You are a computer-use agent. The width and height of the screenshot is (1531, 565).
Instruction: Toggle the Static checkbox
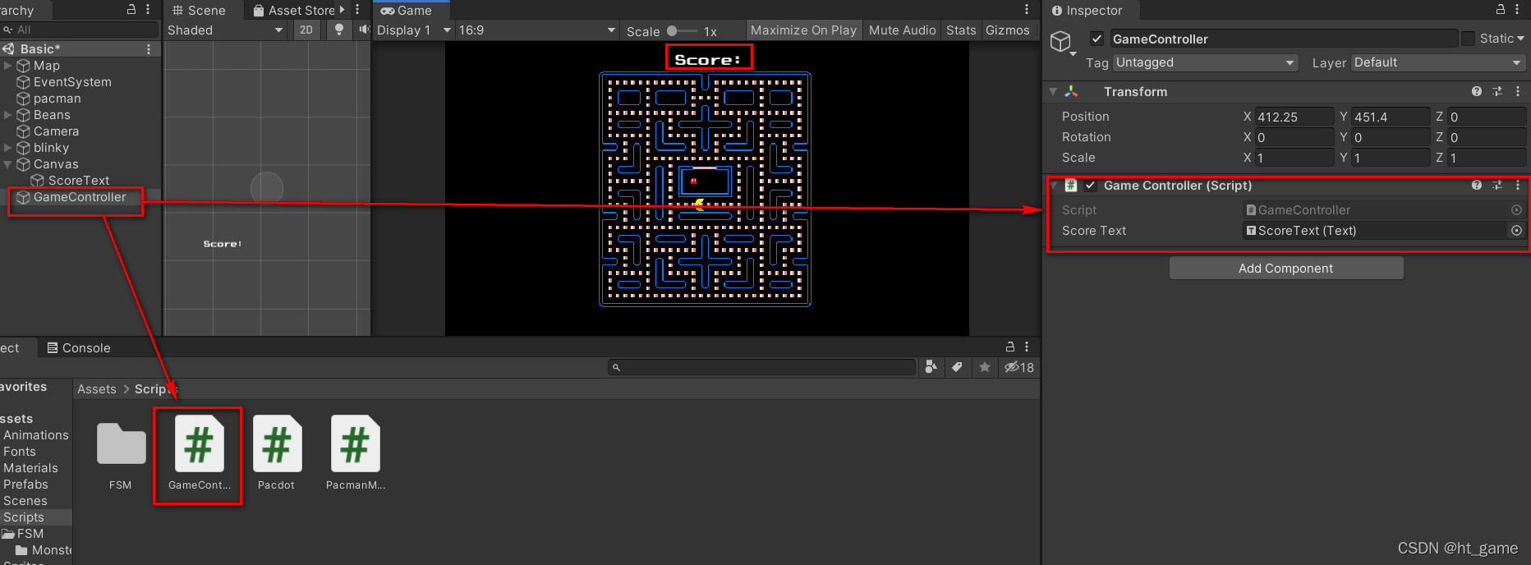[x=1468, y=39]
